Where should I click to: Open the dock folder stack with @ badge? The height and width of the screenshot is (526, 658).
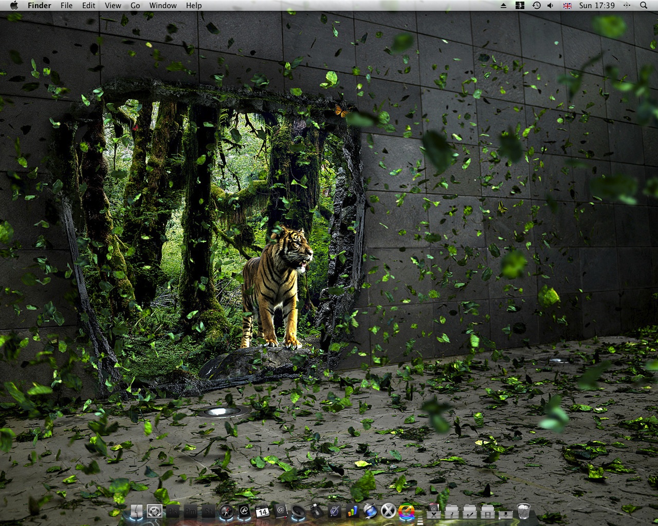pos(434,511)
